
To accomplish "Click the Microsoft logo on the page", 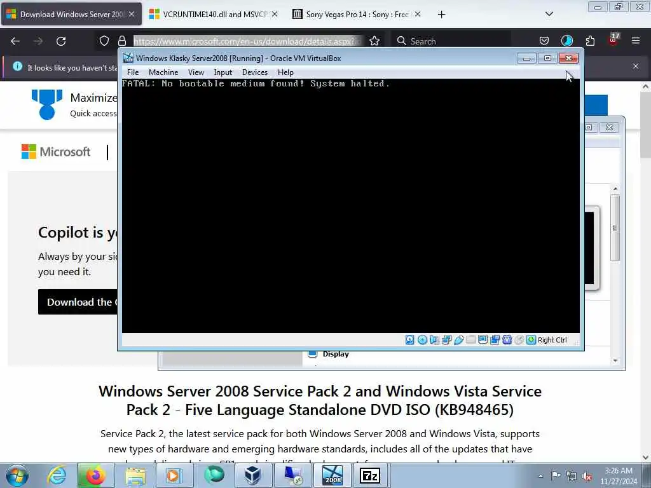I will pos(56,152).
